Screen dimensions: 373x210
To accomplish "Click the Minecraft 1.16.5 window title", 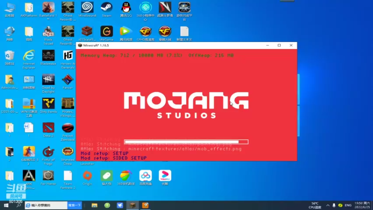I will (x=96, y=45).
